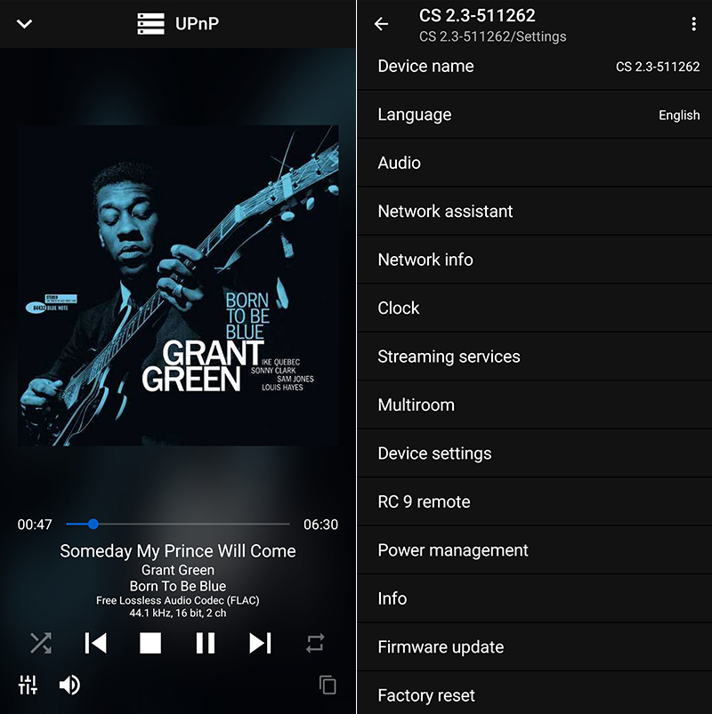Click the English language value
712x714 pixels.
coord(679,116)
